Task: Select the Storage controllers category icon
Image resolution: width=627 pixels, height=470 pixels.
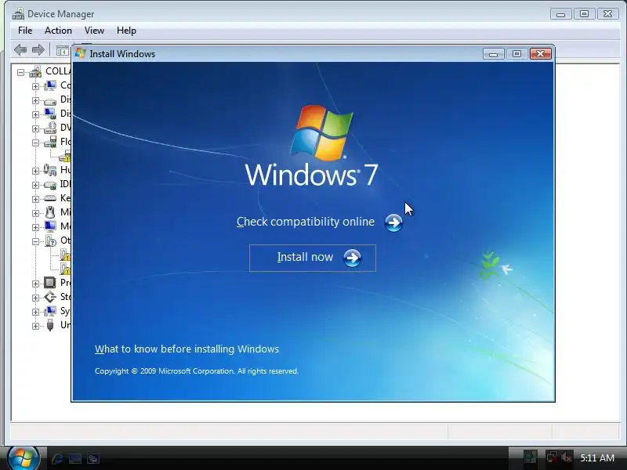Action: tap(50, 297)
